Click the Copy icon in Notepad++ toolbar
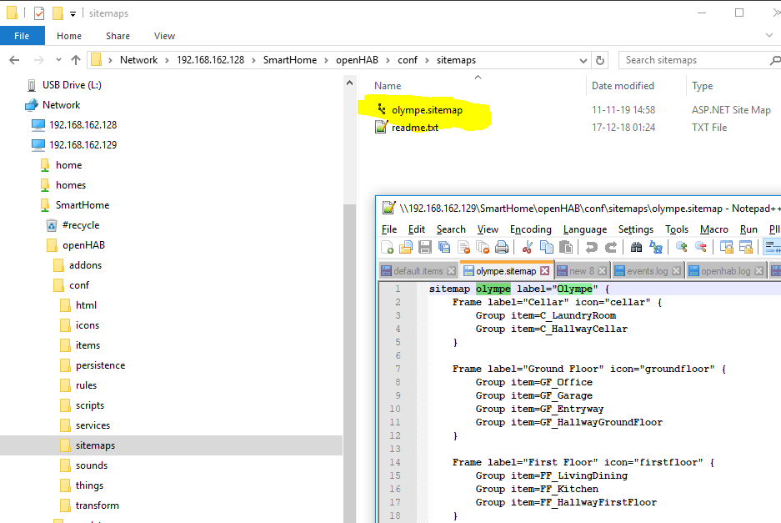 tap(547, 247)
